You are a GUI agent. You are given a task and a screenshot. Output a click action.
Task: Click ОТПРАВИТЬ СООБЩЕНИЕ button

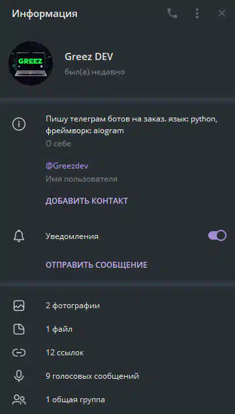(97, 265)
